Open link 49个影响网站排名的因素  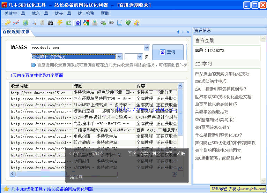tap(218, 150)
